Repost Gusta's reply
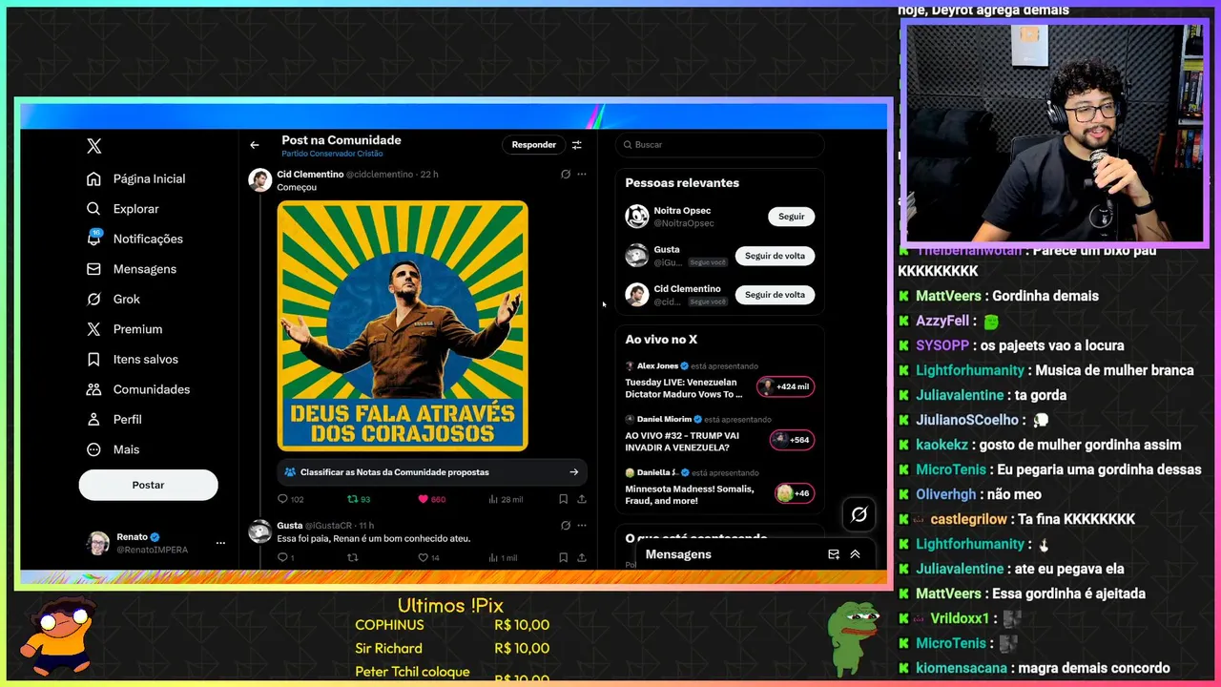The height and width of the screenshot is (687, 1221). point(352,557)
